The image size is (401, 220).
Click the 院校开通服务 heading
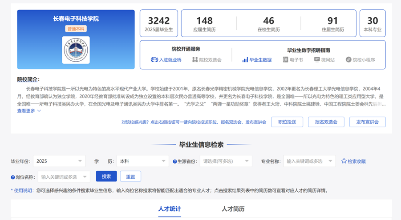tap(186, 49)
